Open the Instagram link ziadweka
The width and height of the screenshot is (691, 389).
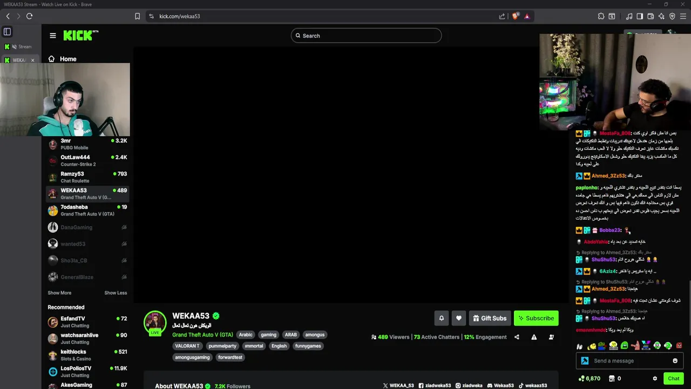[x=469, y=386]
